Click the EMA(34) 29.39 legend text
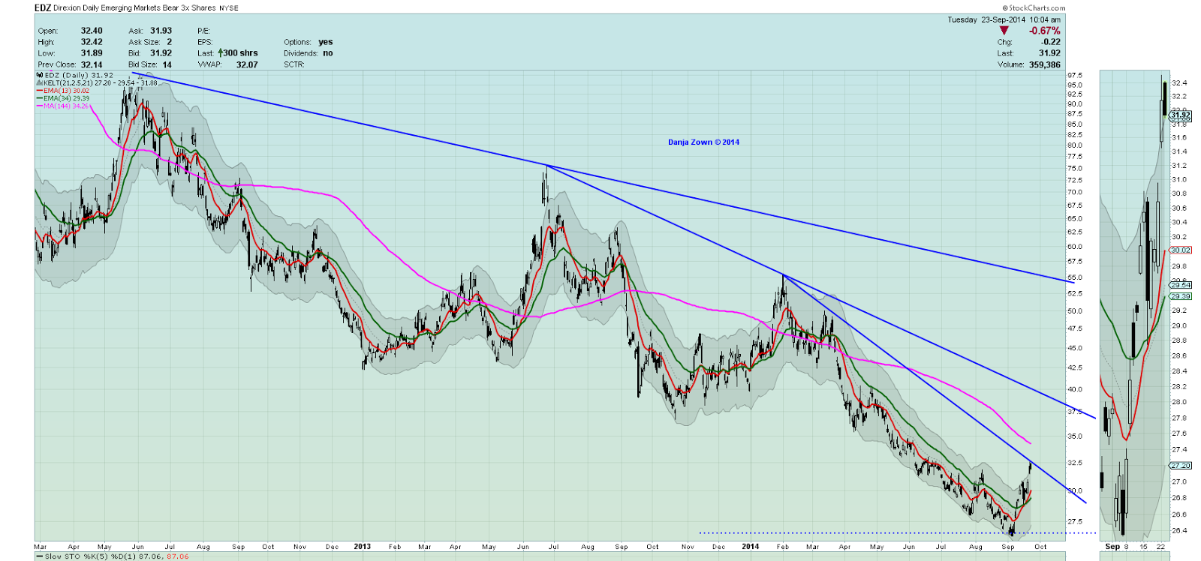Screen dimensions: 1201x561 (66, 98)
